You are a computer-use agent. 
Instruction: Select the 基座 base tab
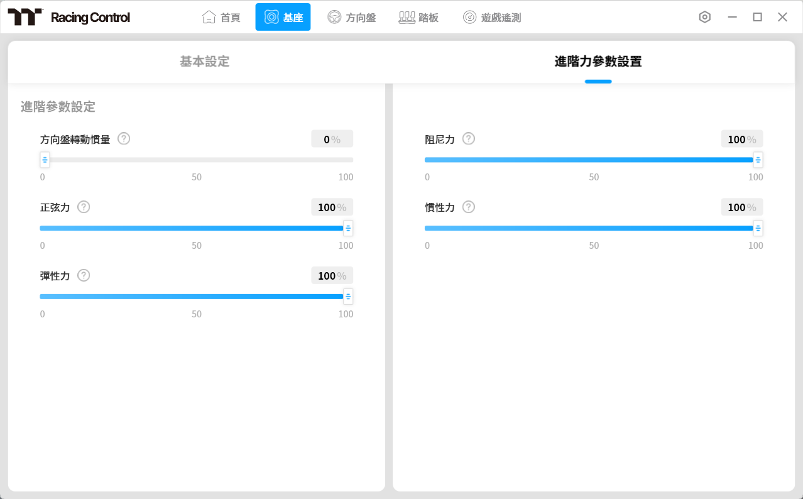click(283, 17)
